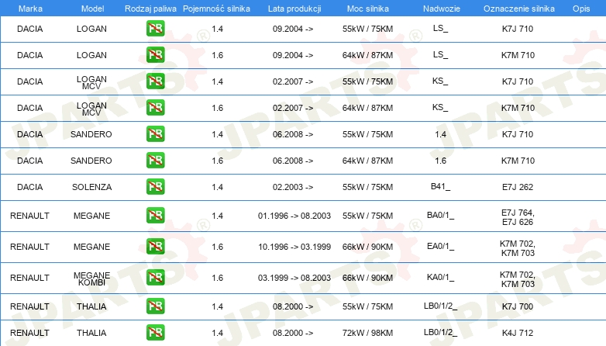This screenshot has height=346, width=606.
Task: Click fuel icon in Thalia K7J 700 row
Action: tap(155, 306)
